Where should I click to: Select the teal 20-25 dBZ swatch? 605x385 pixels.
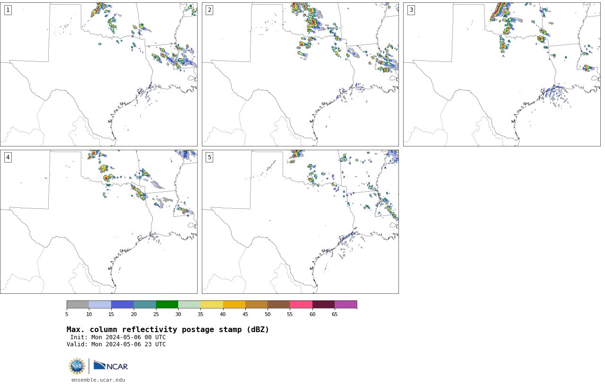[x=145, y=305]
